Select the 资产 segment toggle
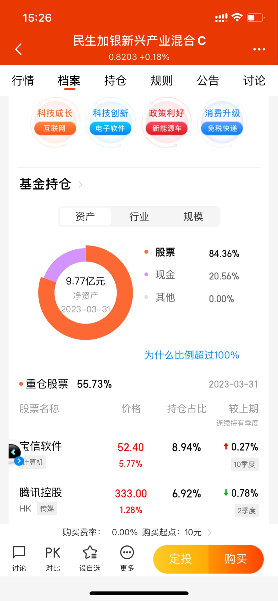 click(85, 216)
